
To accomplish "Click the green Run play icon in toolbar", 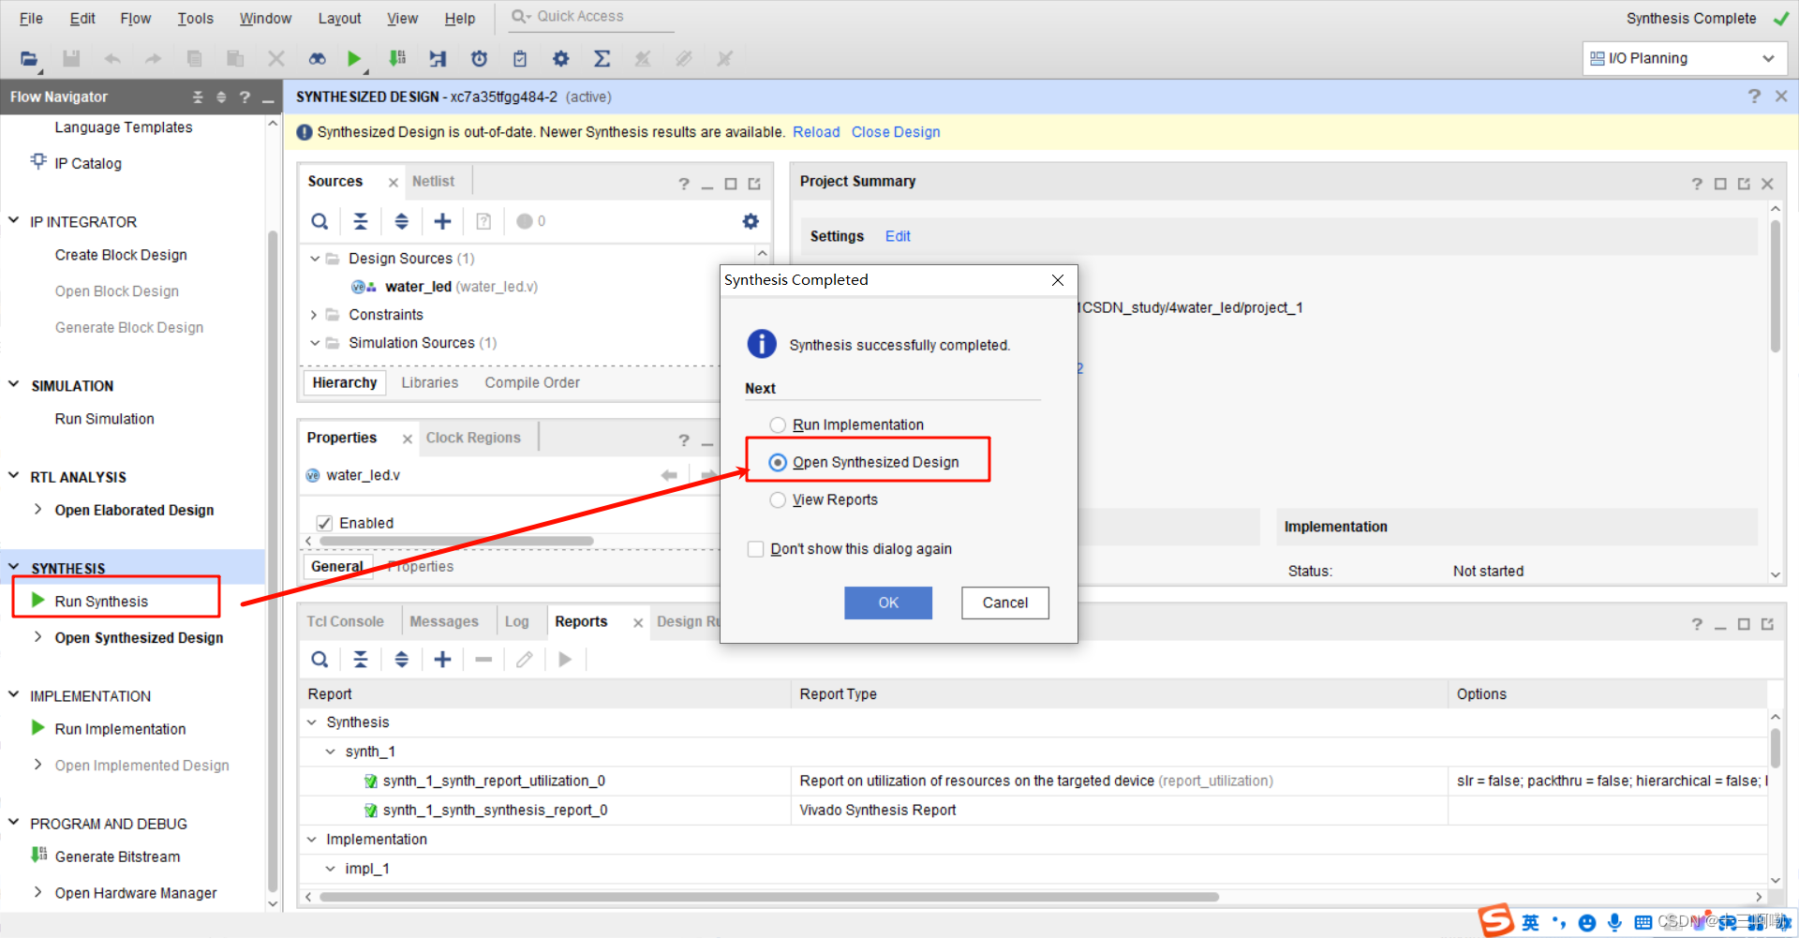I will coord(353,59).
